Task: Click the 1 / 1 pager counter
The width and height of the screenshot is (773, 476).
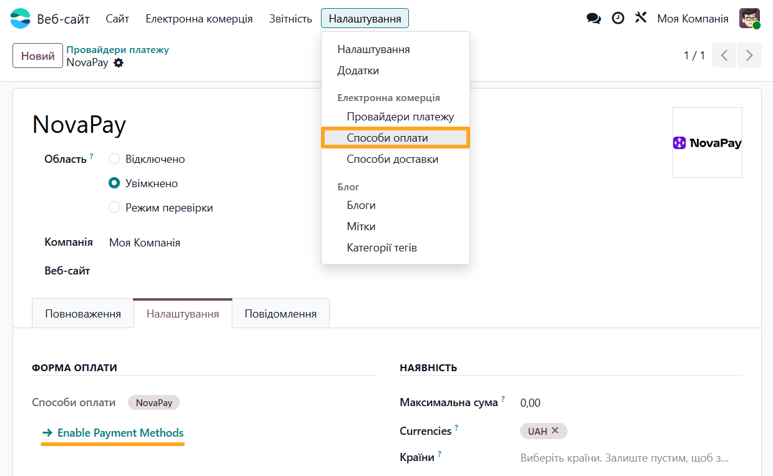Action: [694, 56]
